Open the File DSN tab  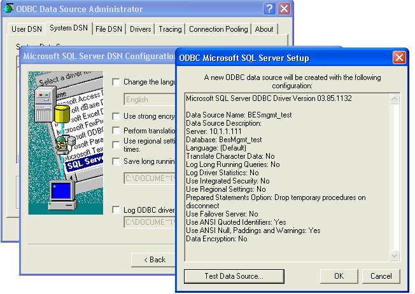[109, 29]
